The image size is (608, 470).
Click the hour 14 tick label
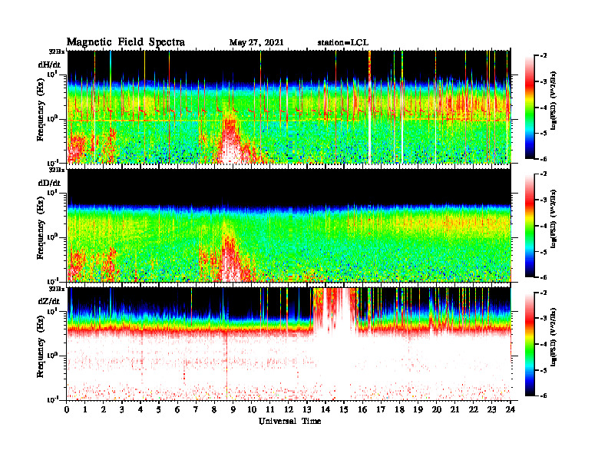[x=325, y=409]
